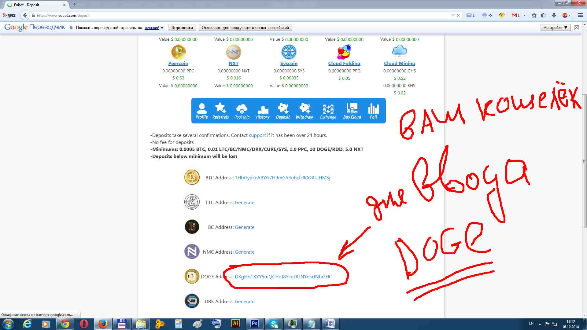Switch input language EN in tray

[x=531, y=323]
